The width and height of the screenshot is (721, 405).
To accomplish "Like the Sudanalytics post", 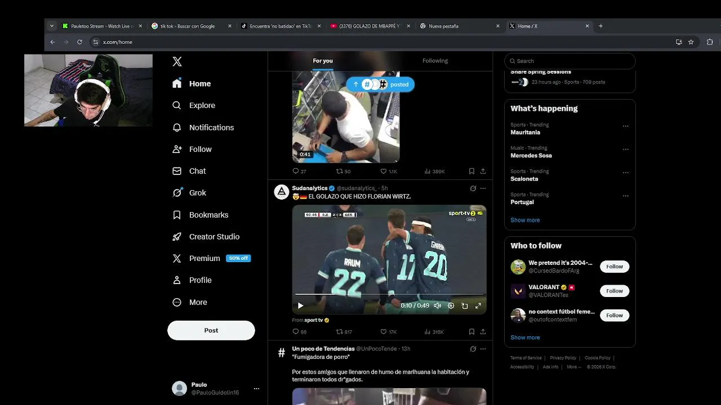I will pyautogui.click(x=389, y=332).
